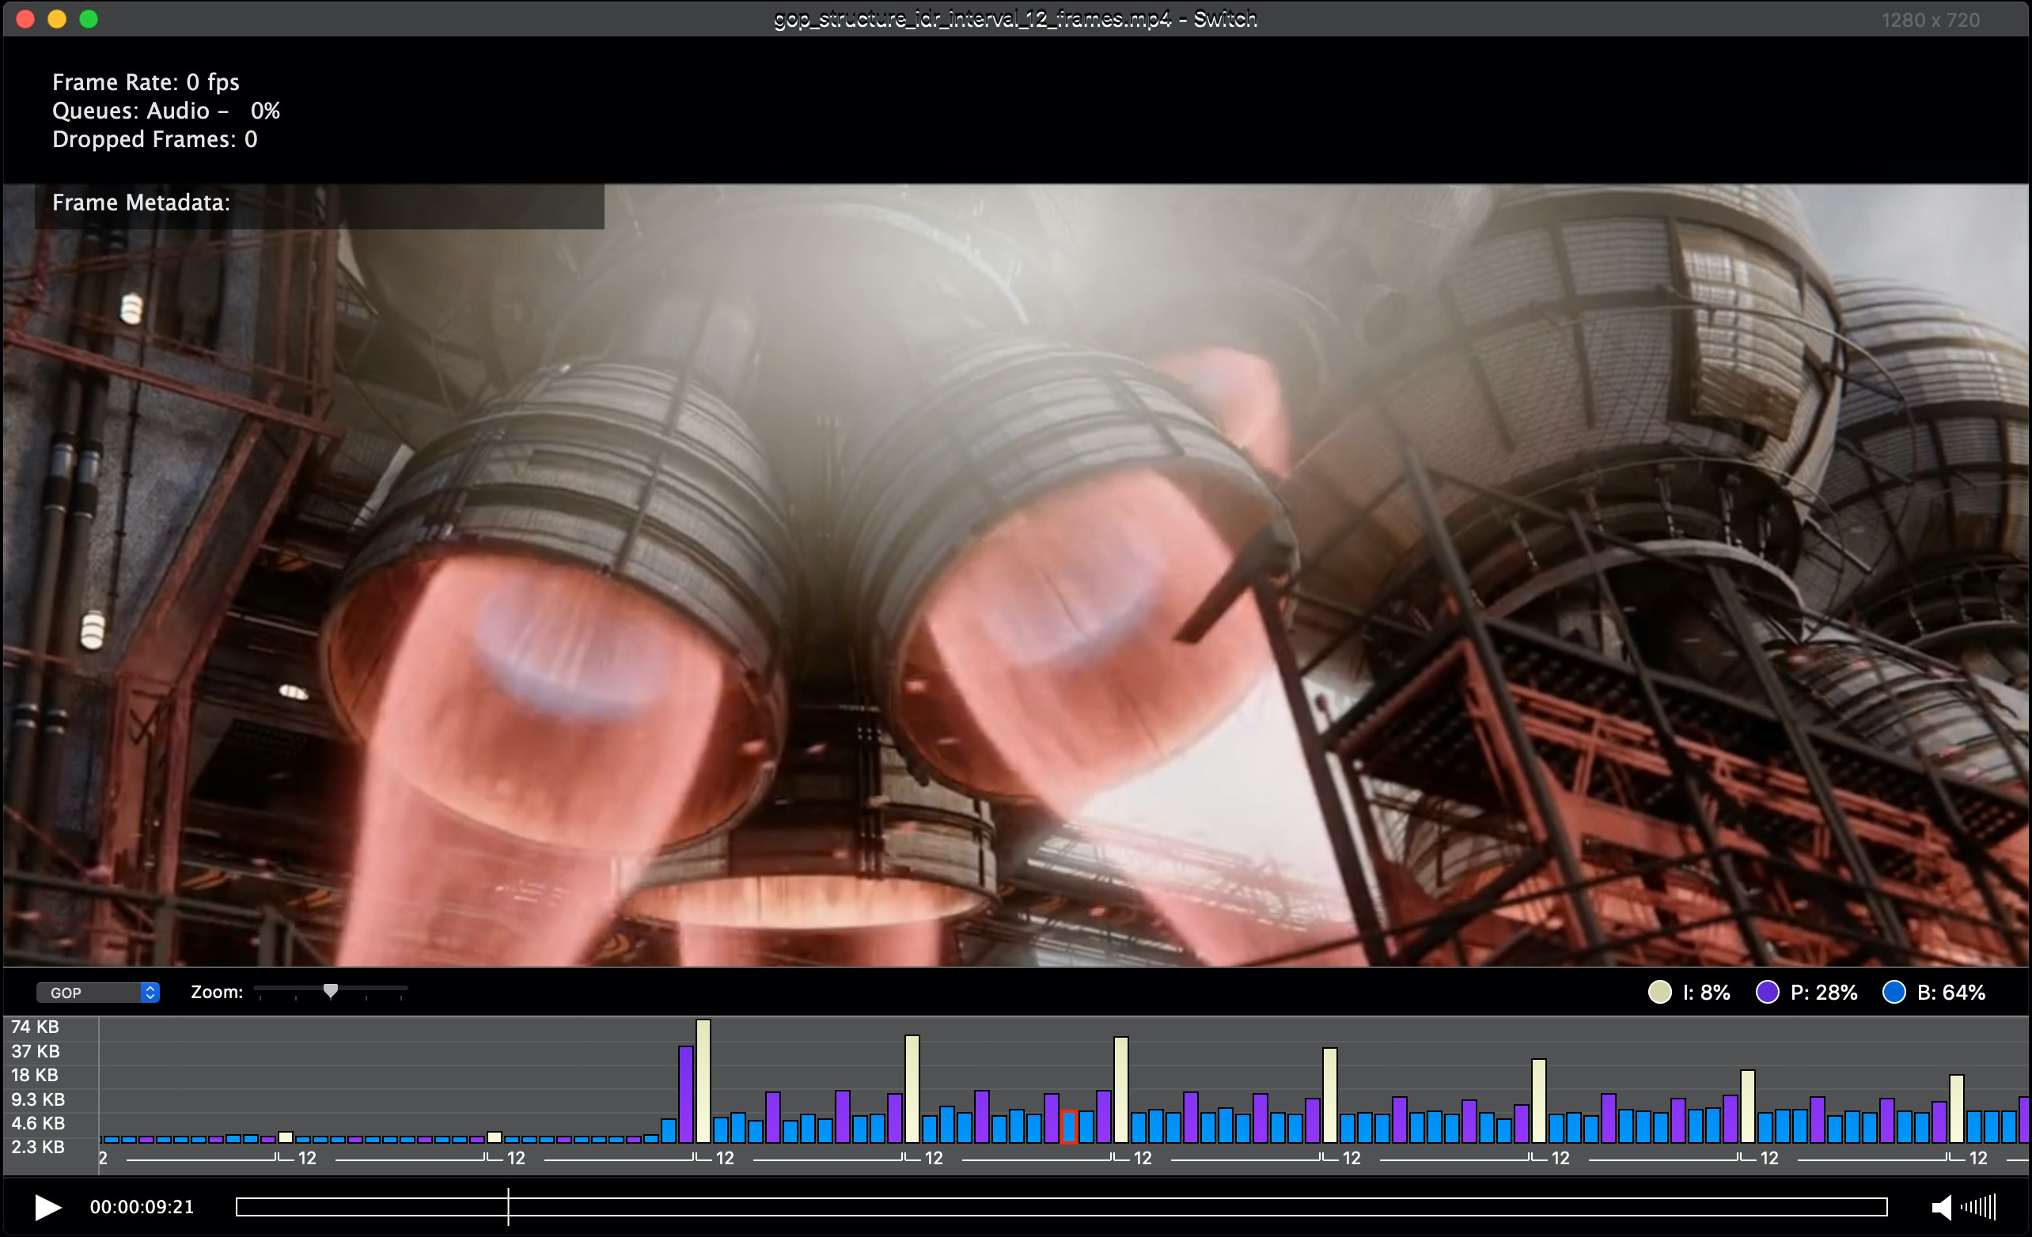Click the Zoom slider handle
This screenshot has width=2032, height=1237.
330,990
